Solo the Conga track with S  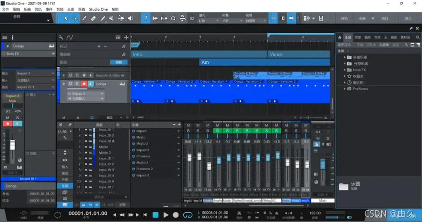(77, 84)
